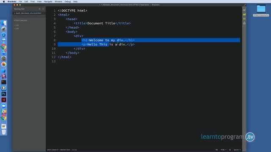Open the Edit menu
This screenshot has height=152, width=271.
26,2
